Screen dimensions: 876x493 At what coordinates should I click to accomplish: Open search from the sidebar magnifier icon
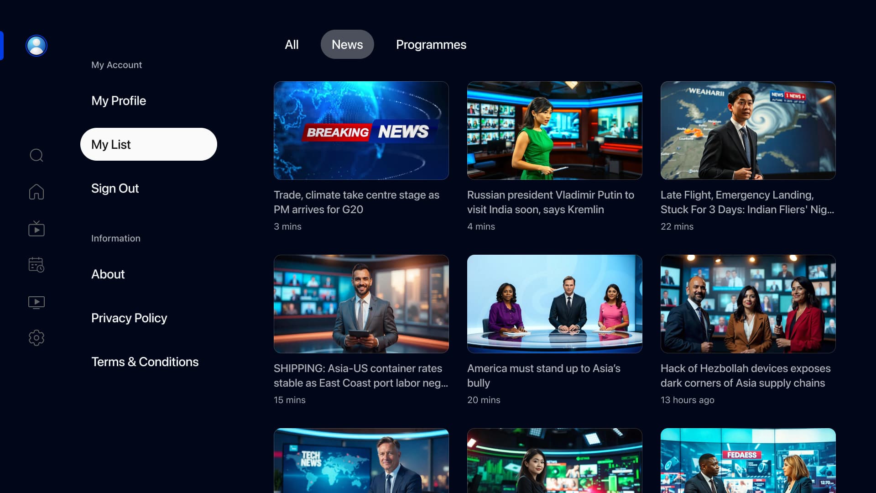point(36,155)
